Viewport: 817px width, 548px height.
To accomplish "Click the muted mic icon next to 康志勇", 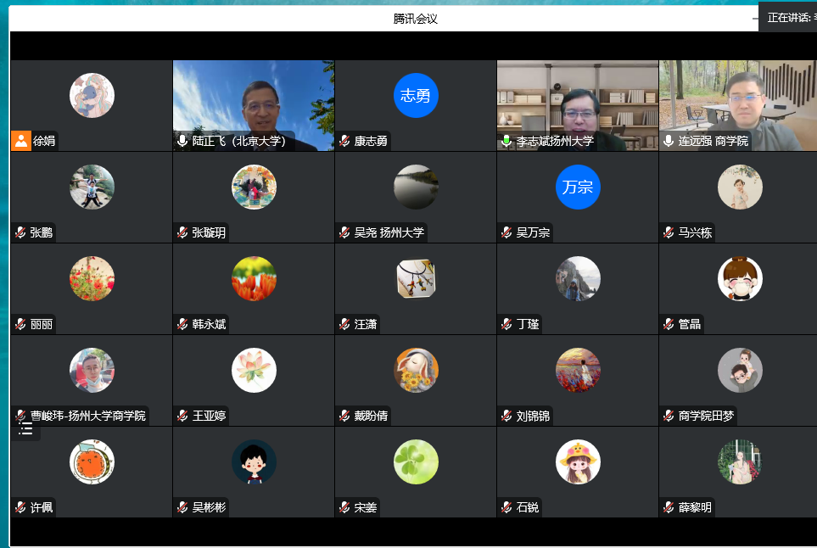I will pyautogui.click(x=344, y=141).
